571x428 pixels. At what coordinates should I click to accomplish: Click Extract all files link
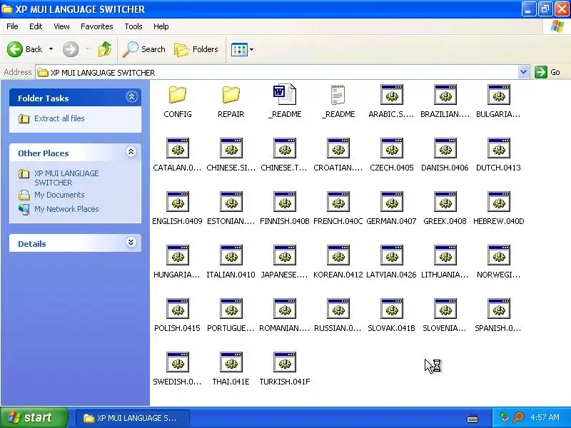(x=59, y=118)
